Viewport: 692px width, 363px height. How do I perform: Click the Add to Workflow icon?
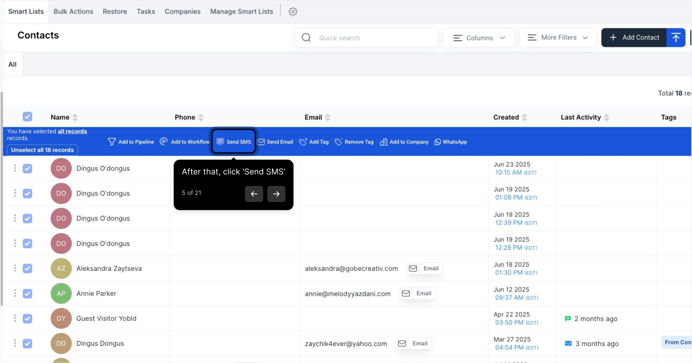[x=164, y=142]
